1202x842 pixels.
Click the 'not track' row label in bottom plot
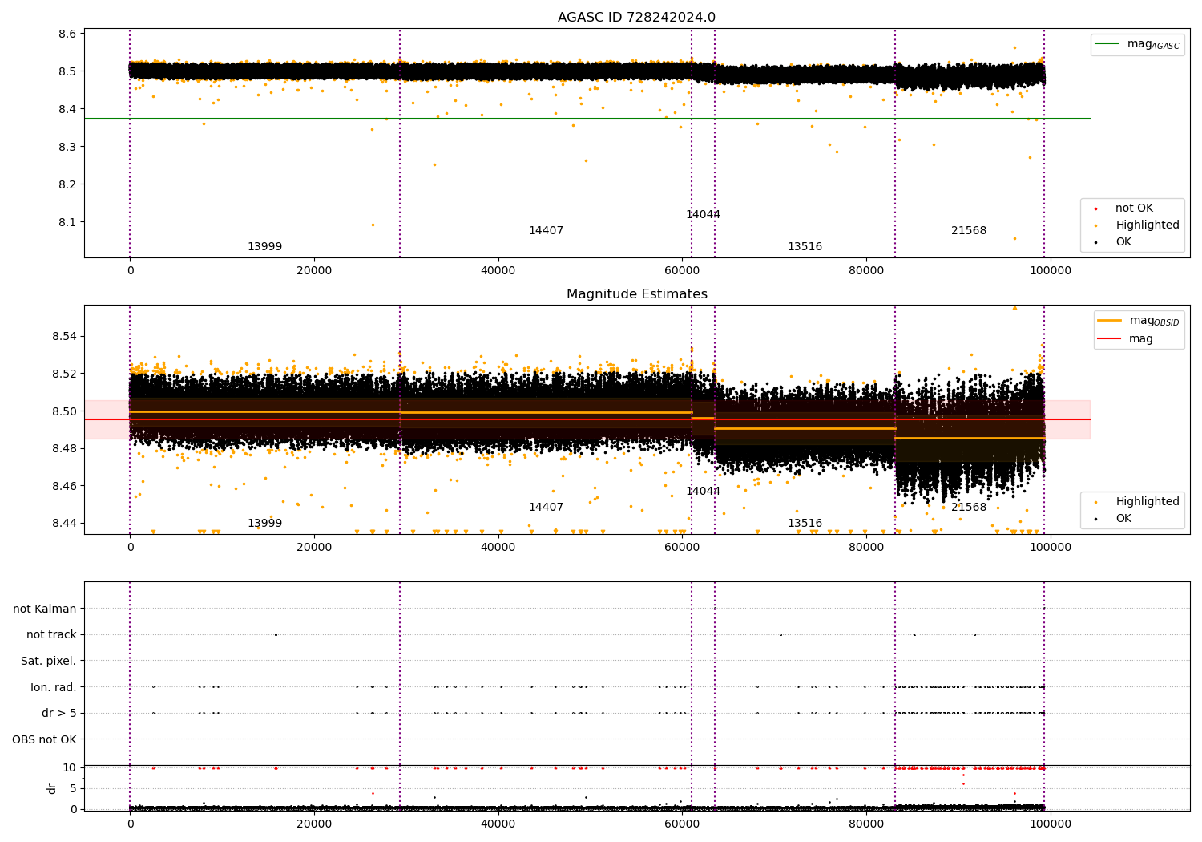[x=51, y=635]
